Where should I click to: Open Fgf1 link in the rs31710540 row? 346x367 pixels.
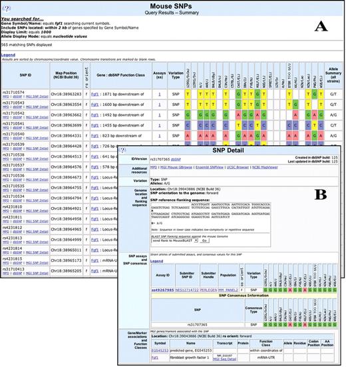[95, 136]
